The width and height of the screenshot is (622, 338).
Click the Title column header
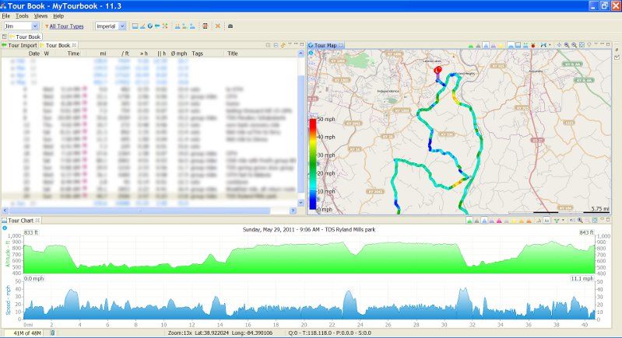tap(233, 54)
